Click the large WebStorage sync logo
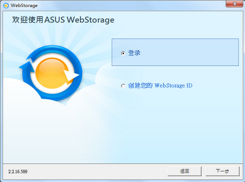The height and width of the screenshot is (182, 245). 51,73
